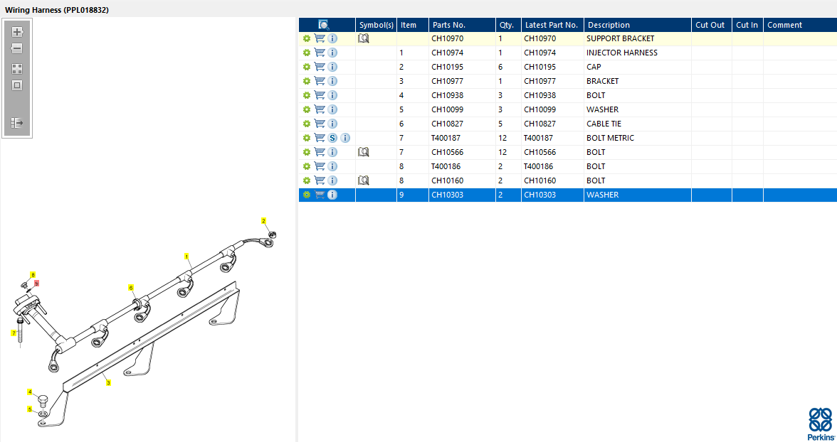Viewport: 837px width, 442px height.
Task: Click the Cut In column header
Action: tap(747, 25)
